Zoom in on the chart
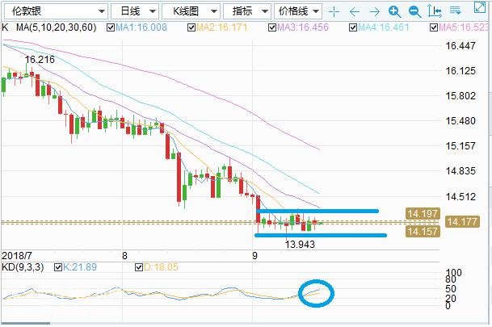The width and height of the screenshot is (492, 327). point(394,12)
